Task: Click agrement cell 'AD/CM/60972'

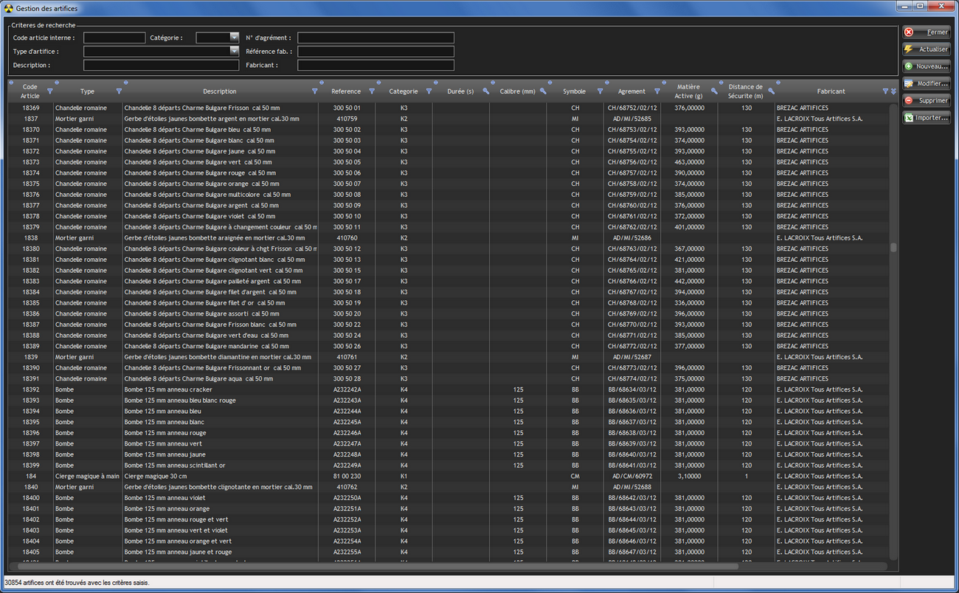Action: pos(631,476)
